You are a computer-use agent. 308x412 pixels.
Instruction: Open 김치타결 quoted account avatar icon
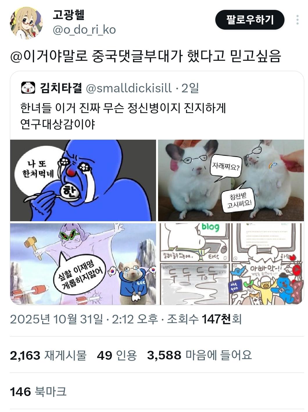28,88
